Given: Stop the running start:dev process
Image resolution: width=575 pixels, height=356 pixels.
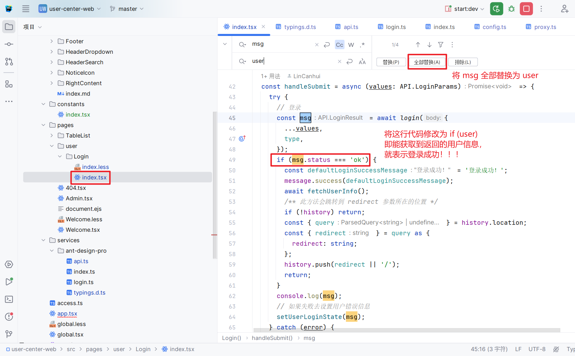Looking at the screenshot, I should coord(526,9).
